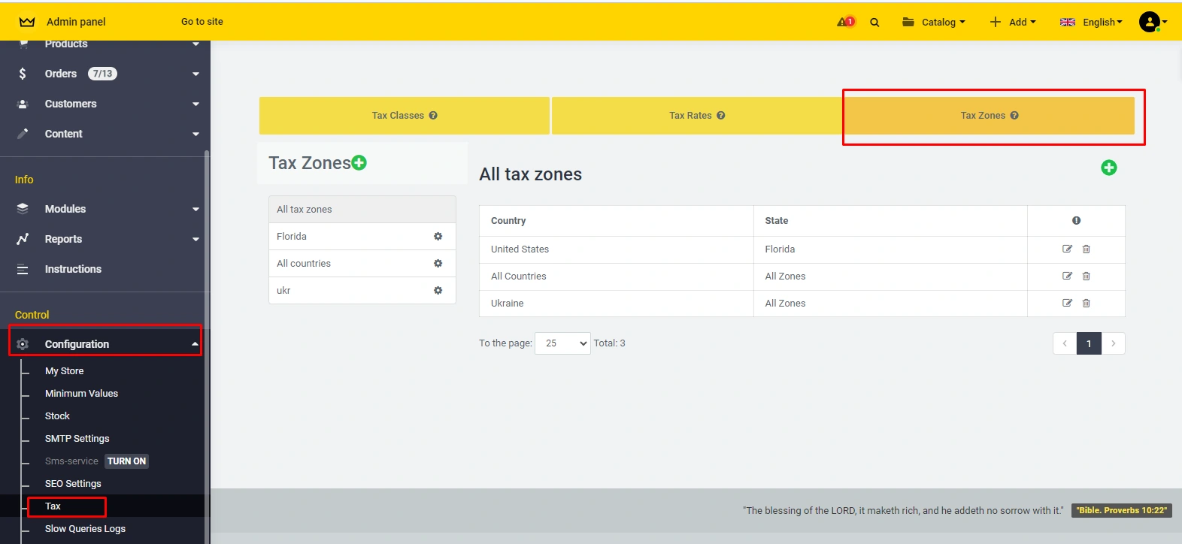Click help icon on Tax Rates tab
The height and width of the screenshot is (544, 1182).
720,116
